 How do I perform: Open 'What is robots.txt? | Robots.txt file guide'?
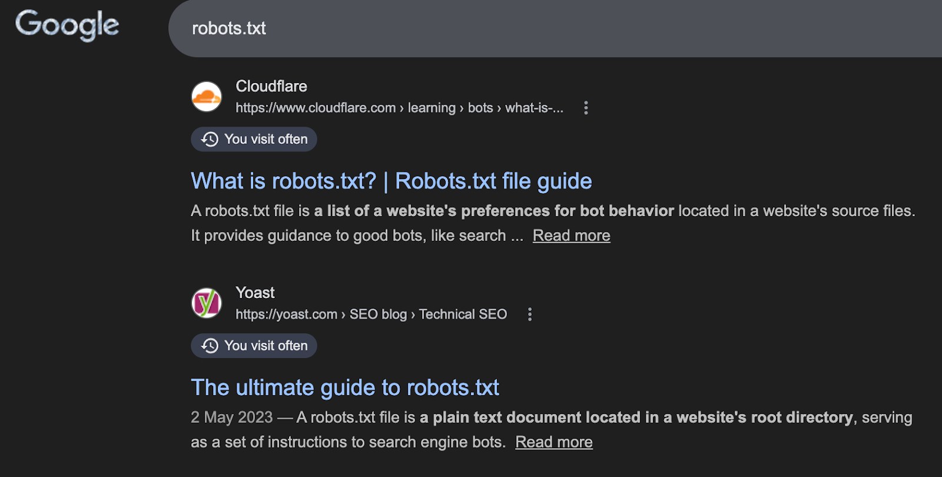(391, 181)
